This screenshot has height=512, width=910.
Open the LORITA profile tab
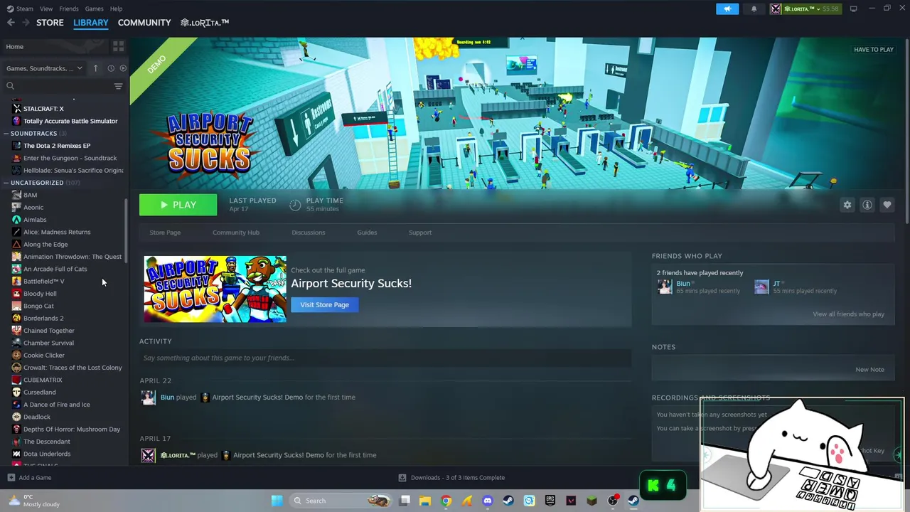tap(205, 23)
